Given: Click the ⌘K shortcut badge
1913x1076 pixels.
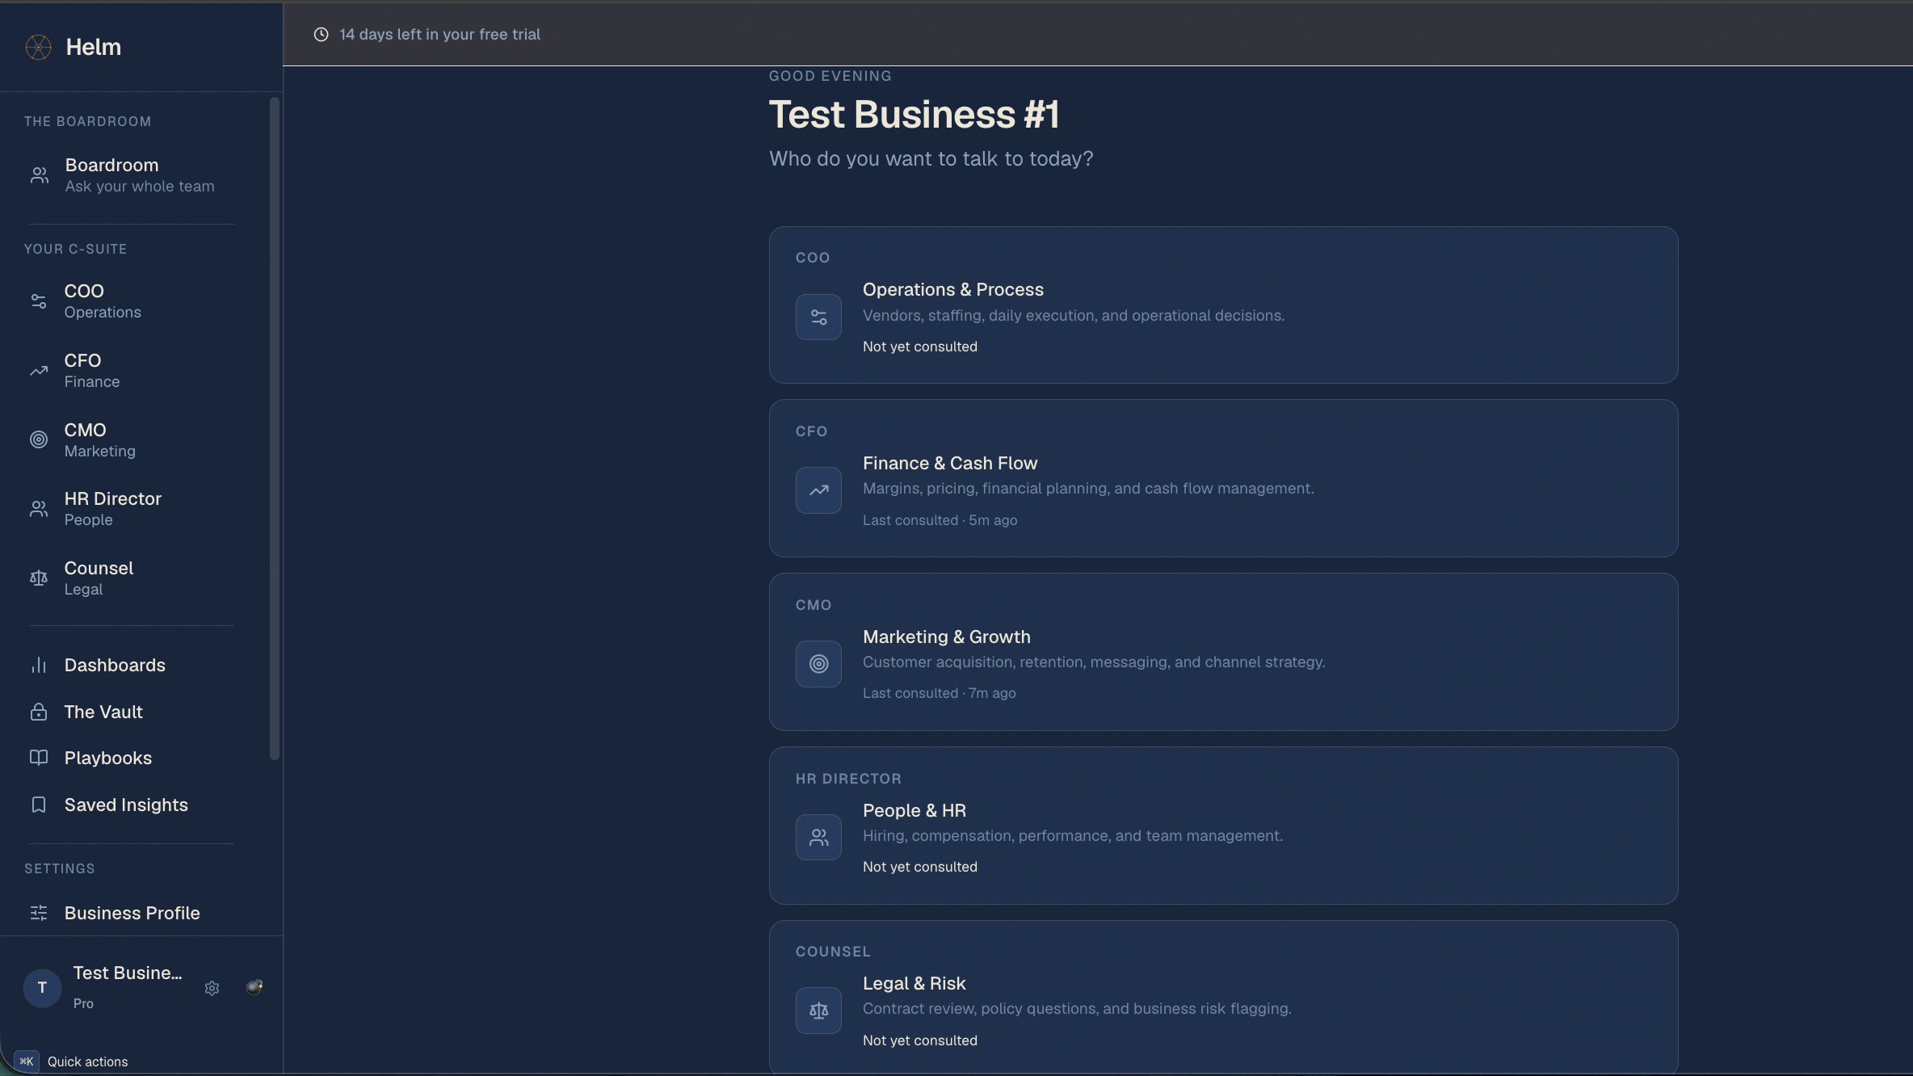Looking at the screenshot, I should click(27, 1061).
